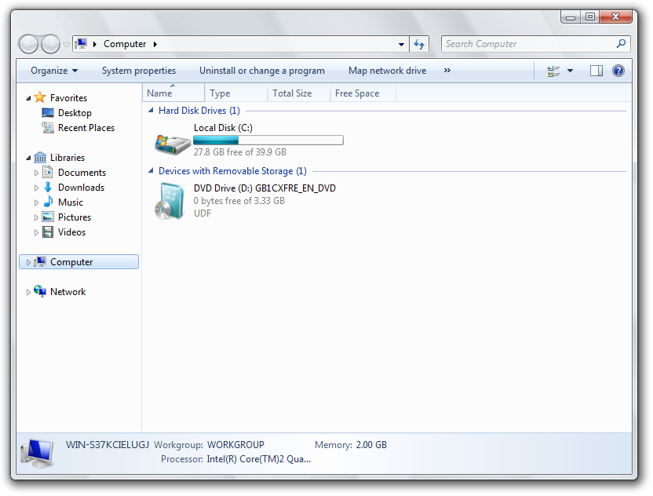Expand the Network tree node
This screenshot has height=496, width=653.
tap(28, 293)
